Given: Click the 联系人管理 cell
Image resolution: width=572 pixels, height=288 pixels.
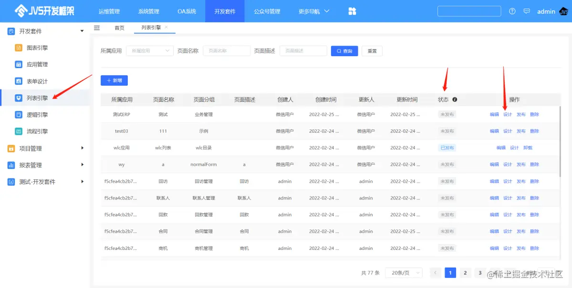Looking at the screenshot, I should coord(204,198).
